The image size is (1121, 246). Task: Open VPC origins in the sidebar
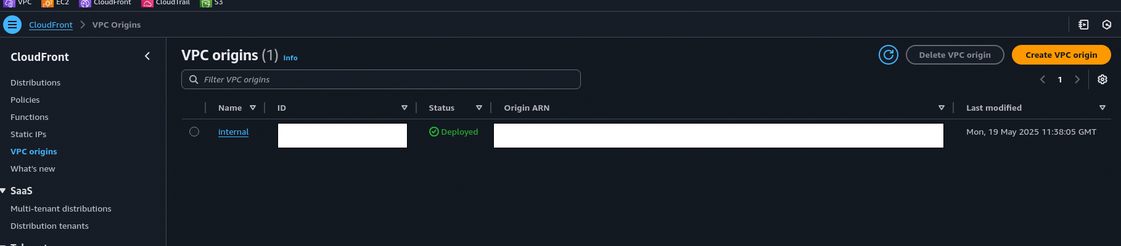click(33, 151)
